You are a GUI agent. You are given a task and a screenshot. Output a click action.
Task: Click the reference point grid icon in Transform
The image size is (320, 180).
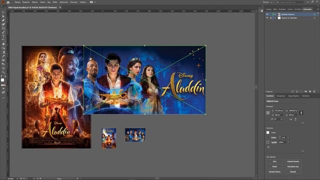pyautogui.click(x=268, y=112)
